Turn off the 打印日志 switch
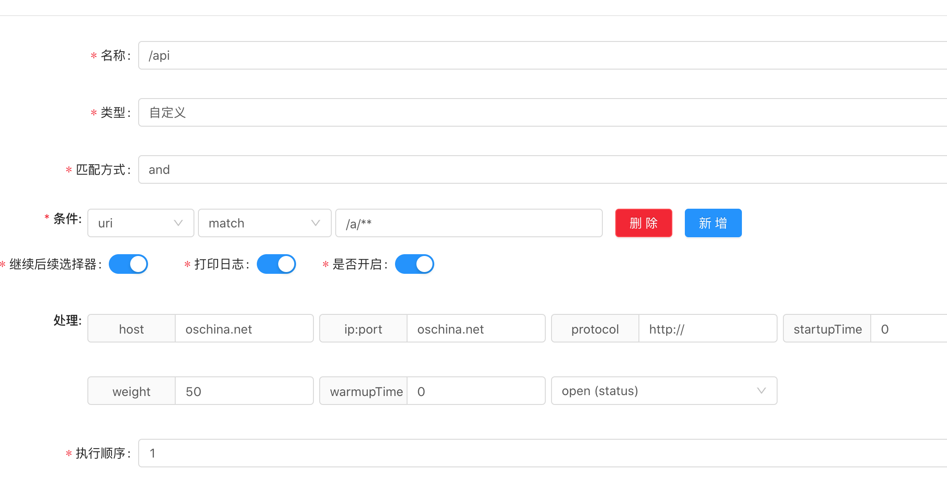The width and height of the screenshot is (947, 495). 276,264
